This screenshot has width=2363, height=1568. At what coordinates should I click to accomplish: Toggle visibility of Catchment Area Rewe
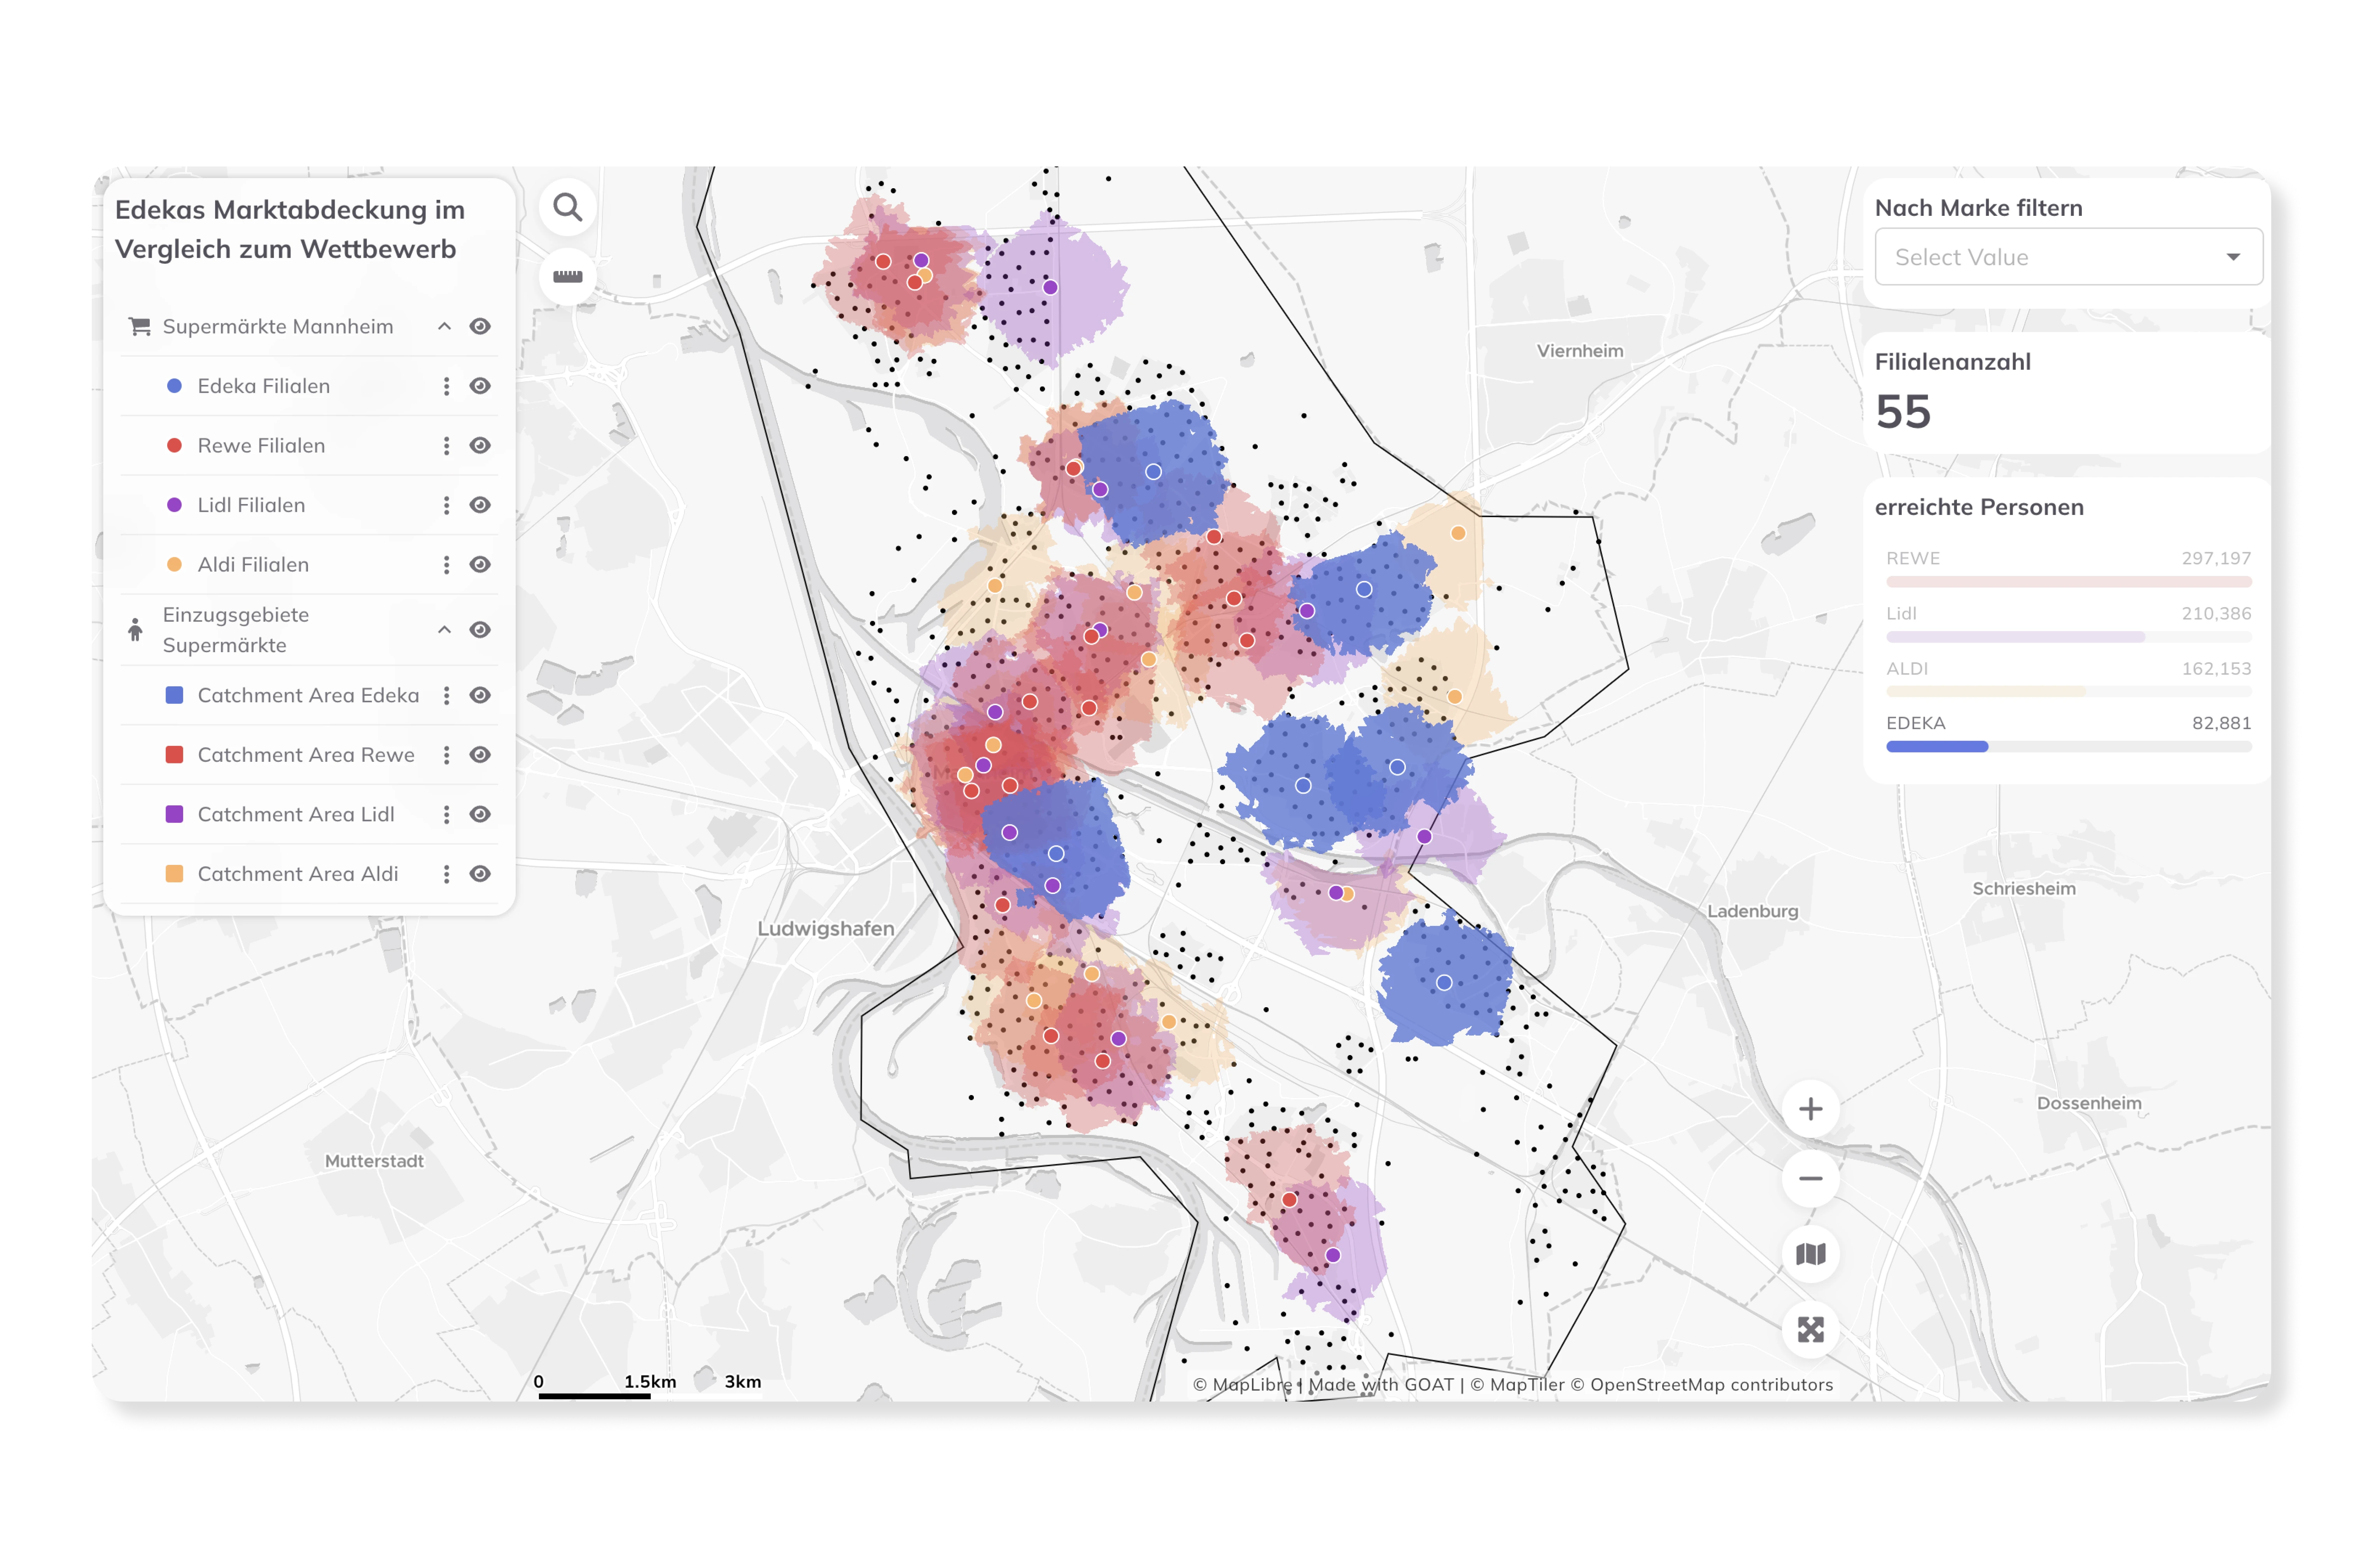[480, 755]
